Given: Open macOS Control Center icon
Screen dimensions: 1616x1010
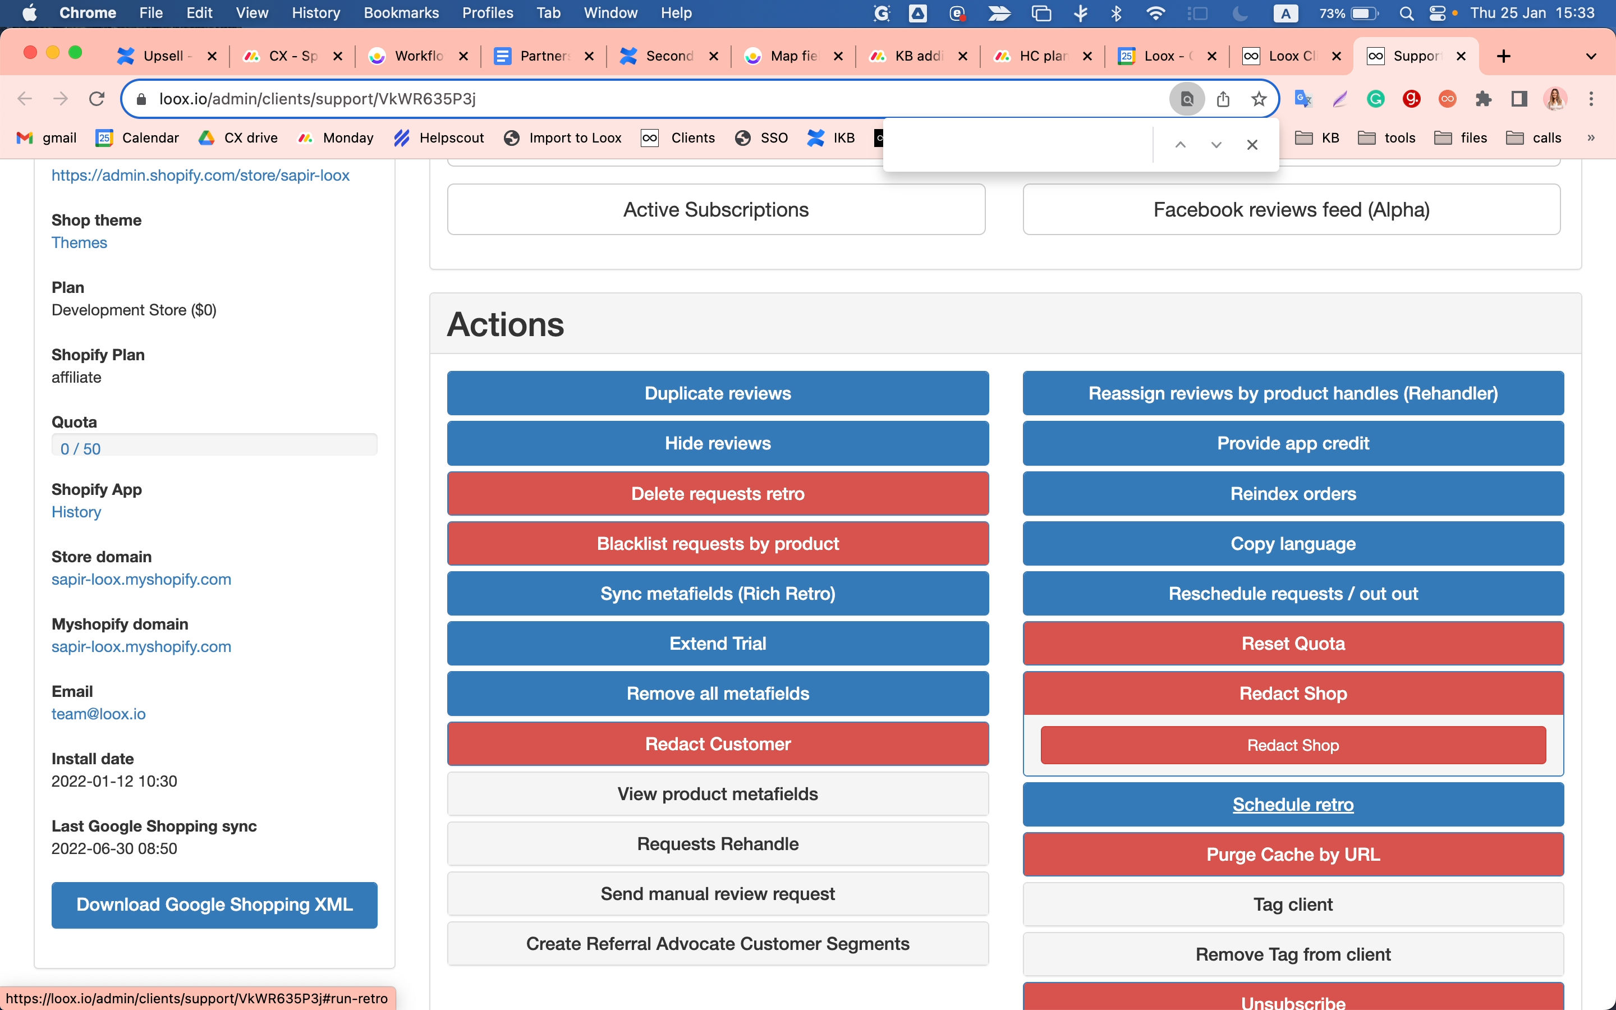Looking at the screenshot, I should point(1437,13).
